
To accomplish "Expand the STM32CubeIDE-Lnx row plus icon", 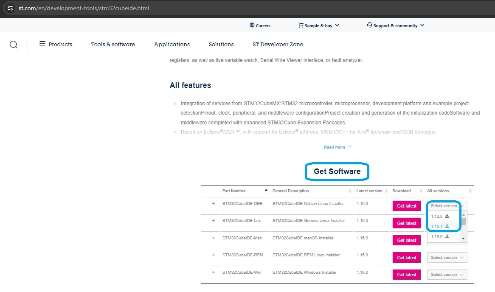I will (214, 221).
